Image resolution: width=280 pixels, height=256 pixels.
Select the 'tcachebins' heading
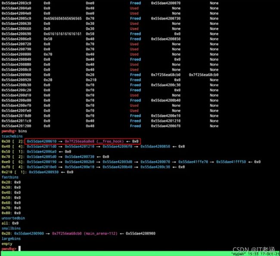pos(12,136)
